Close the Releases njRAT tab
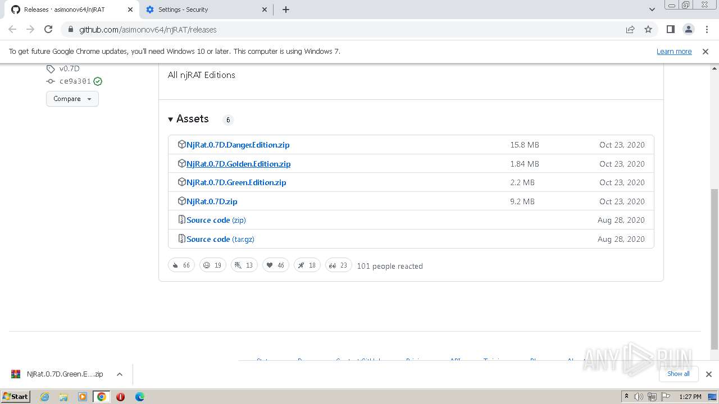 (x=131, y=10)
